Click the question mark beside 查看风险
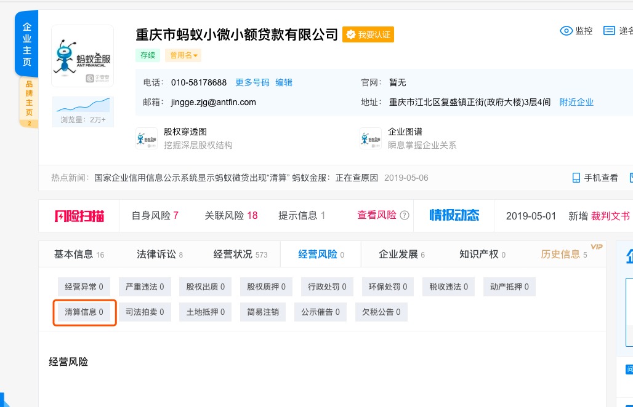 coord(403,216)
